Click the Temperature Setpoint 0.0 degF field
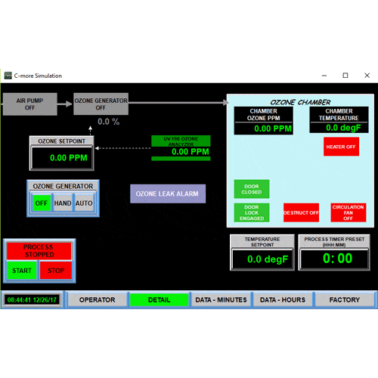The width and height of the screenshot is (378, 378). tap(262, 259)
